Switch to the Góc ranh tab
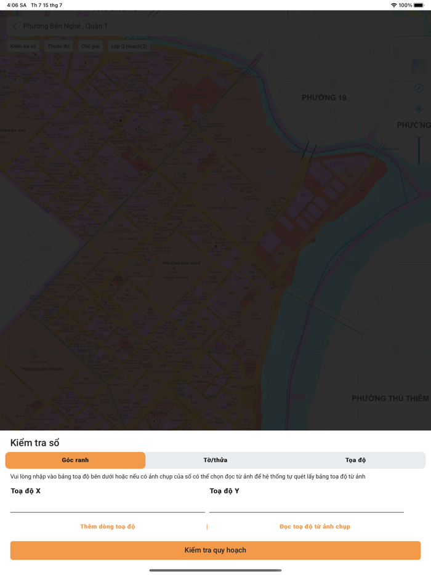 pyautogui.click(x=75, y=460)
